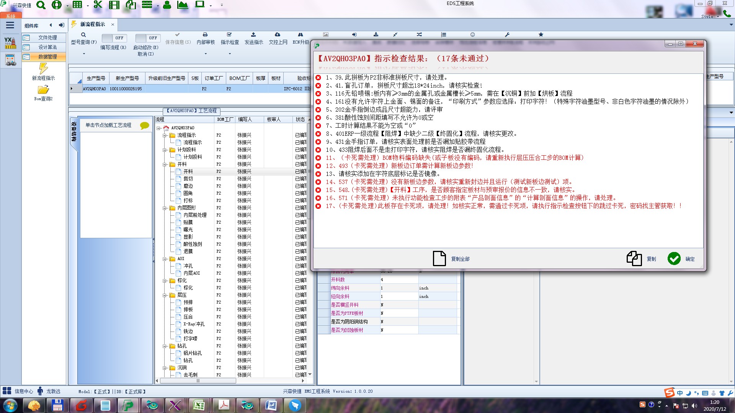Click the magnifier search icon in quick toolbar
Screen dimensions: 735x413
(x=41, y=5)
